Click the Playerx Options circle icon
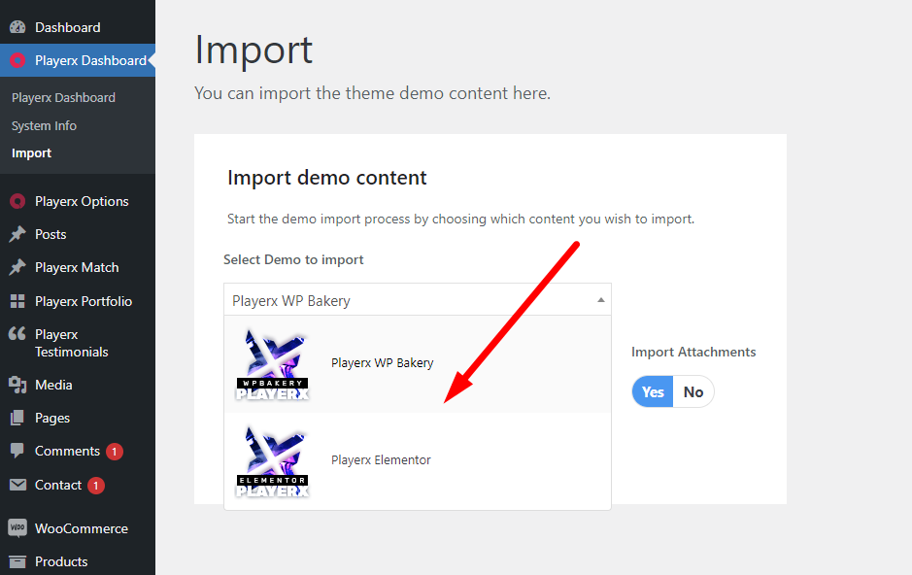The image size is (912, 575). pyautogui.click(x=17, y=201)
